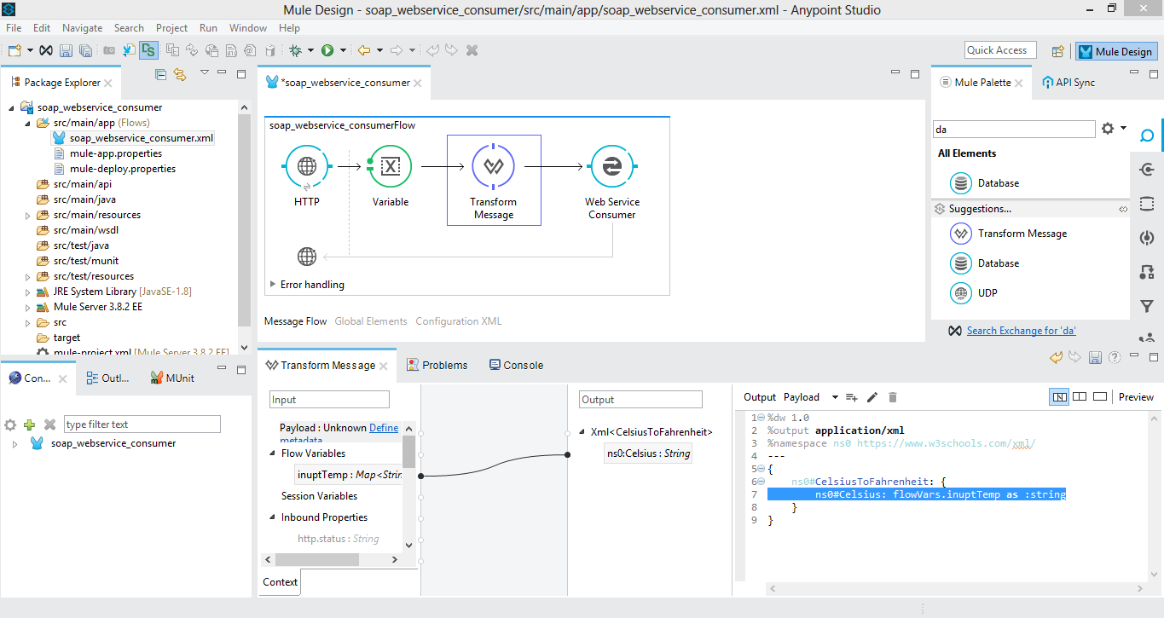Click Search Exchange for 'da' link

click(1021, 331)
